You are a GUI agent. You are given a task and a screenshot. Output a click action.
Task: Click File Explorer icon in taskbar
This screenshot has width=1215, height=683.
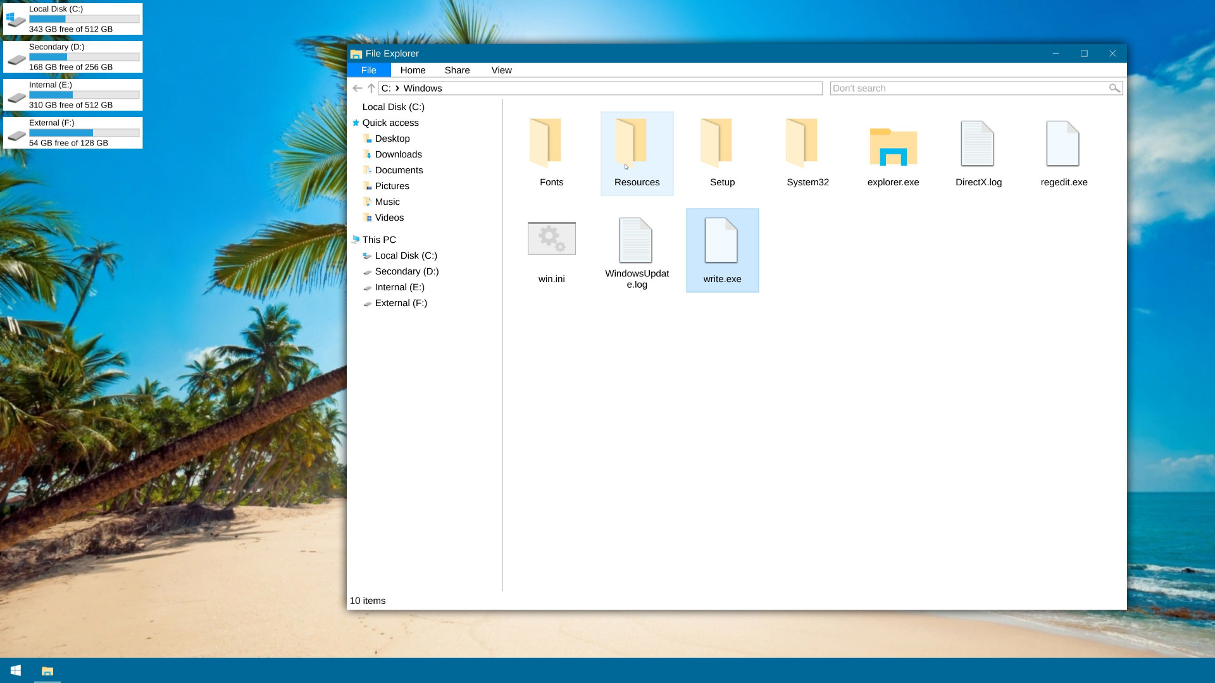[x=47, y=670]
